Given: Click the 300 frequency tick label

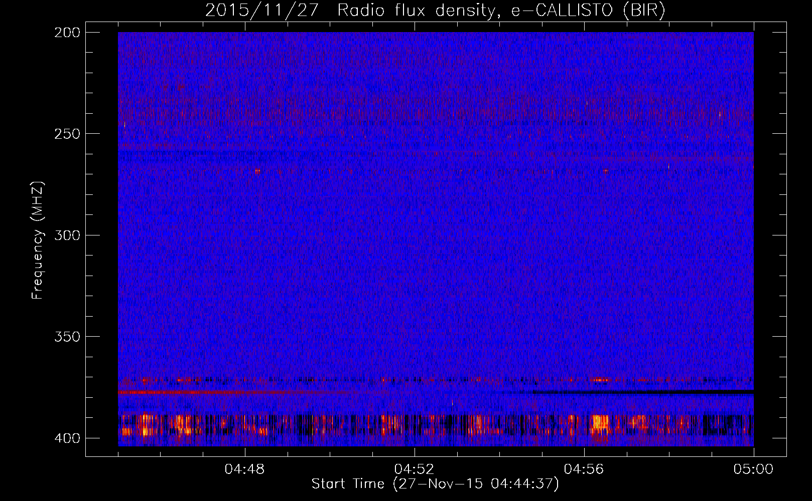Looking at the screenshot, I should click(x=67, y=235).
